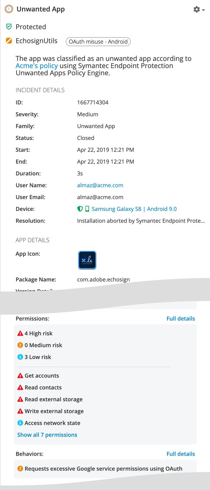Select the Resolution text Installation aborted
Viewport: 210px width, 490px height.
[141, 221]
